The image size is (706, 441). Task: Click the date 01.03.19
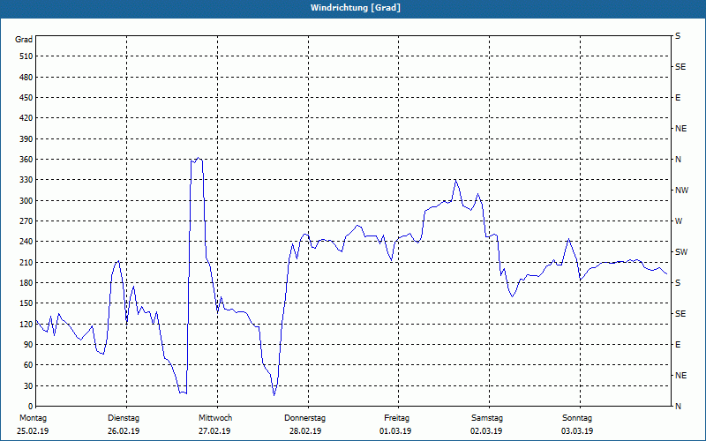pos(395,431)
